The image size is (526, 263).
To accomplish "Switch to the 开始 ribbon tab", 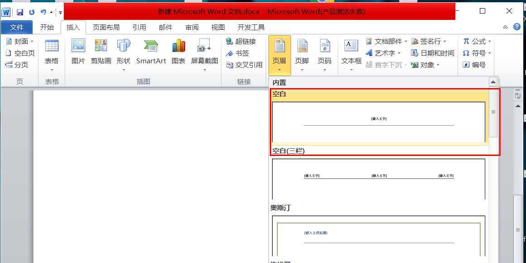I will pos(47,28).
